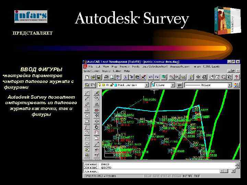Click the Paste from clipboard icon
This screenshot has width=247, height=185.
(x=137, y=77)
